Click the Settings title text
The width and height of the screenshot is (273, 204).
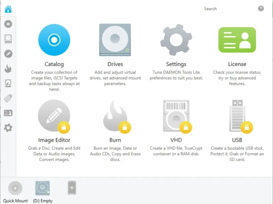point(176,64)
